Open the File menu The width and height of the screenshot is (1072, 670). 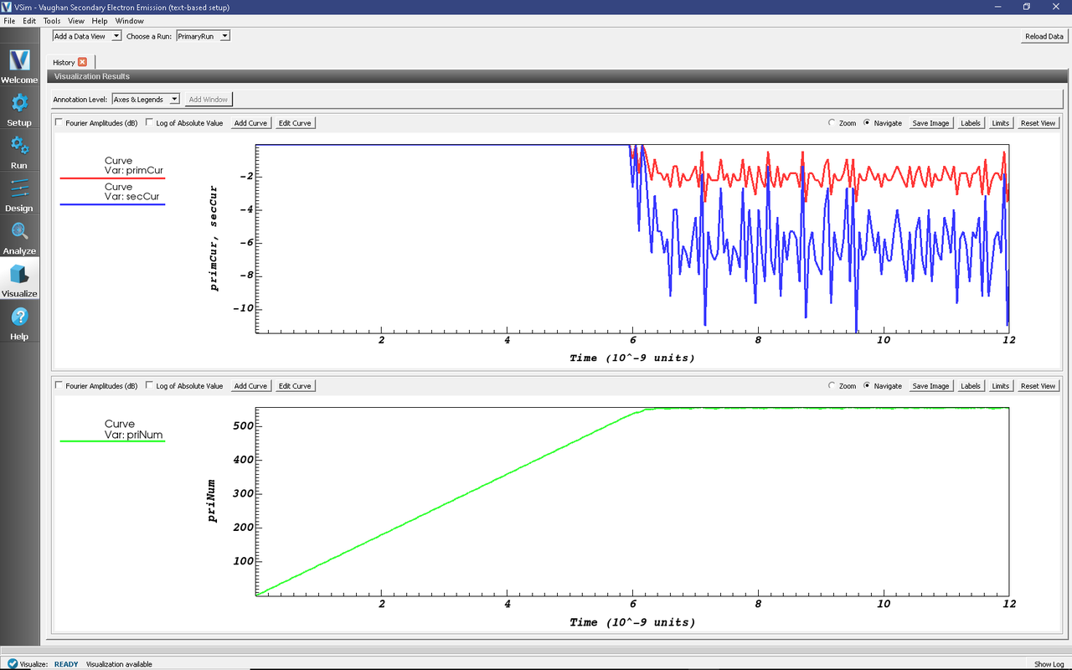(9, 21)
